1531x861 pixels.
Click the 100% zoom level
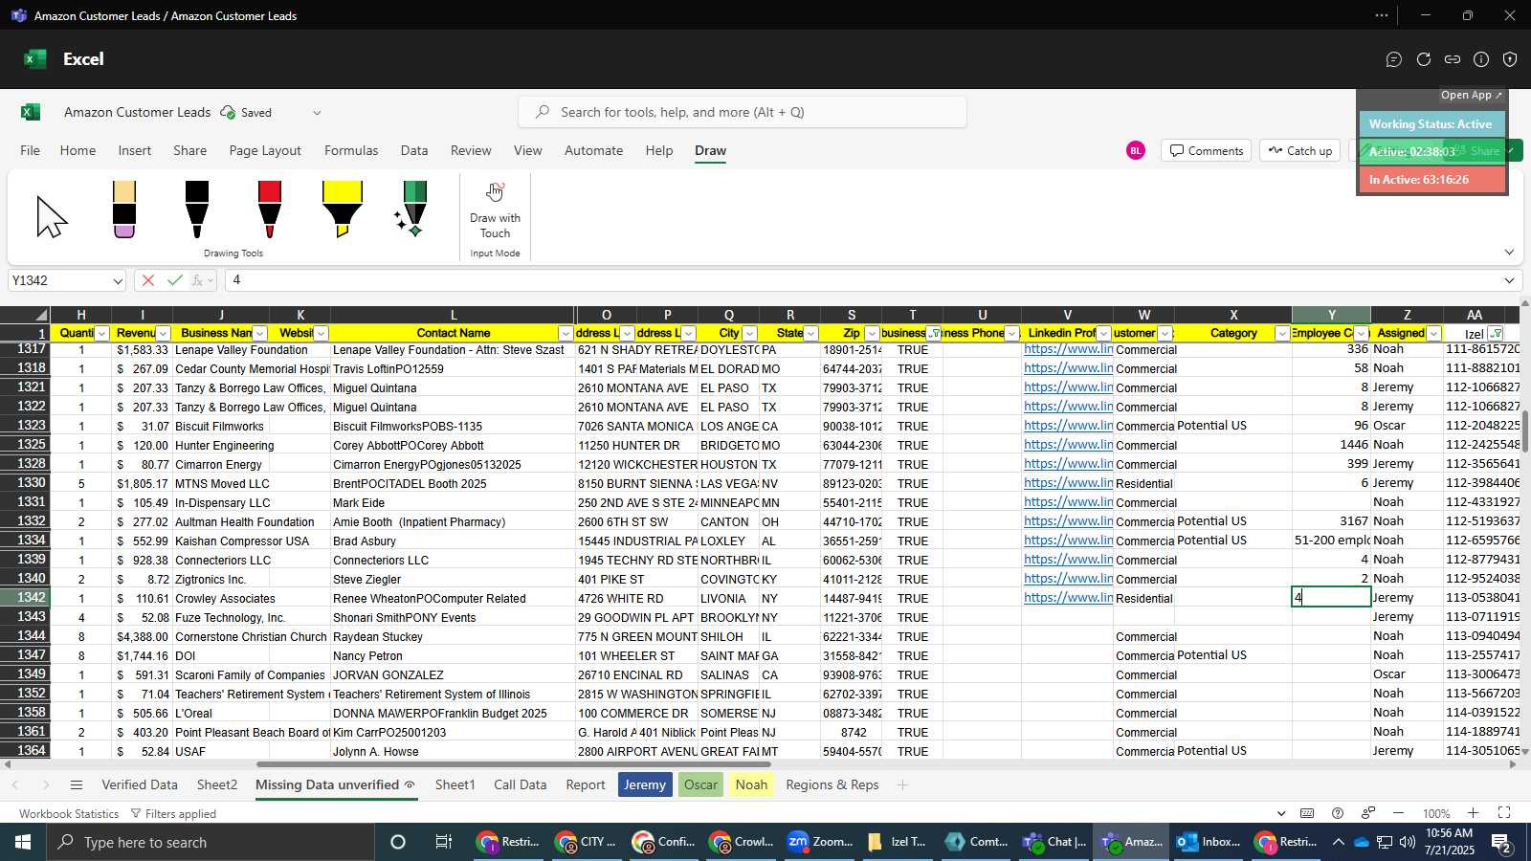pos(1435,814)
